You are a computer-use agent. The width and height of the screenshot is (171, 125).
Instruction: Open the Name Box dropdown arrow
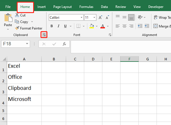[x=27, y=44]
